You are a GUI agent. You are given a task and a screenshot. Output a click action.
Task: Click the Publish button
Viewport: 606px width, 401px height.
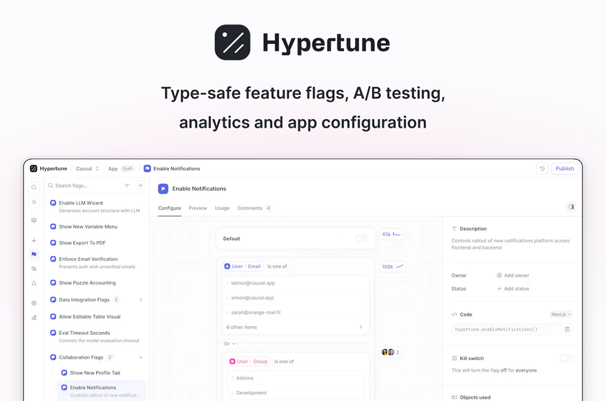[x=565, y=169]
